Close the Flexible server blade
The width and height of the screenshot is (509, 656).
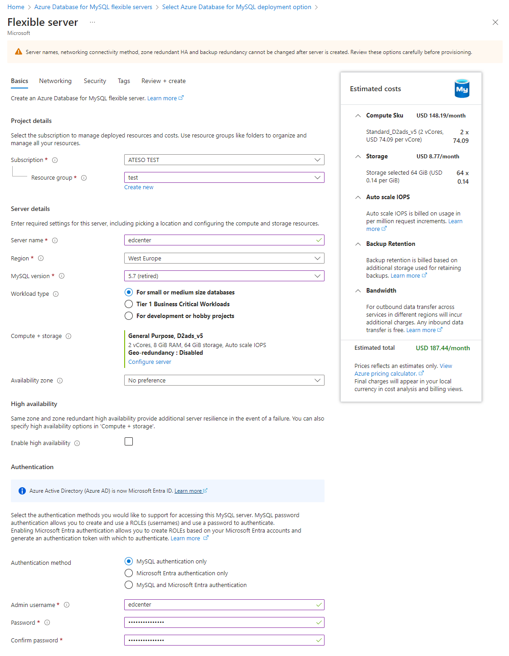495,22
